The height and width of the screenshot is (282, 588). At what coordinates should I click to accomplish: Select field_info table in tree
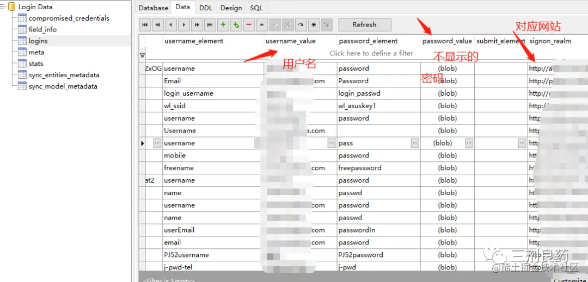[x=43, y=29]
